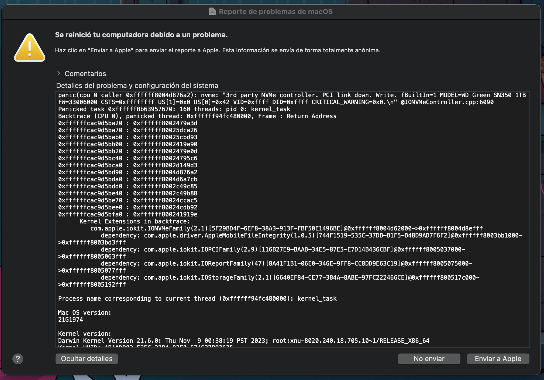Click the Panicked task line in the log
This screenshot has height=380, width=544.
point(174,109)
